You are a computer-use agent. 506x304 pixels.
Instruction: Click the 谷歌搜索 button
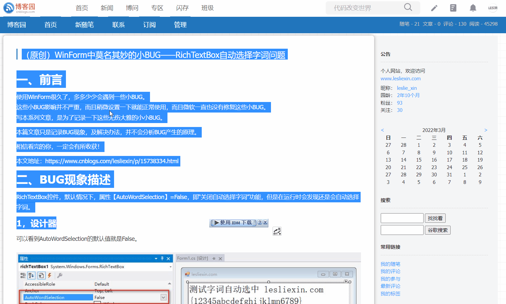click(437, 230)
